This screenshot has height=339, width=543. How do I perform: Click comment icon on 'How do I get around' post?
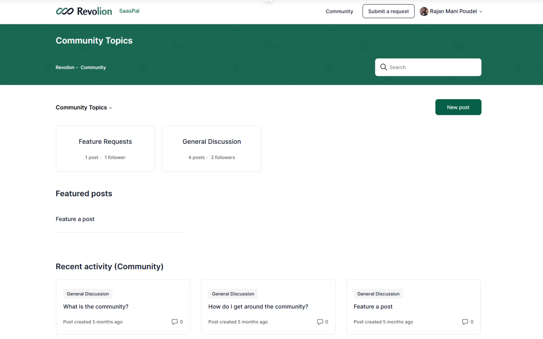[x=320, y=322]
